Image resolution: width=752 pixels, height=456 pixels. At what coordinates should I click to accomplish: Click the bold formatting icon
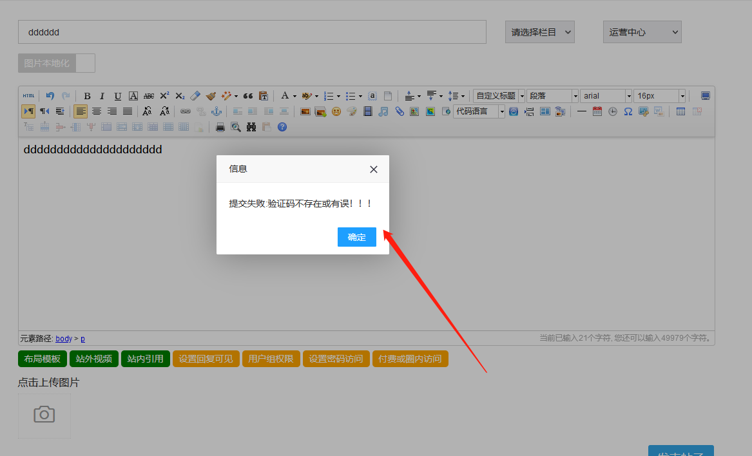pos(87,96)
